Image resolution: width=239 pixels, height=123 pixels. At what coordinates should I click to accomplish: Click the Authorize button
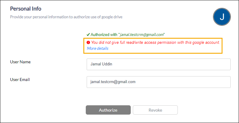coord(108,110)
